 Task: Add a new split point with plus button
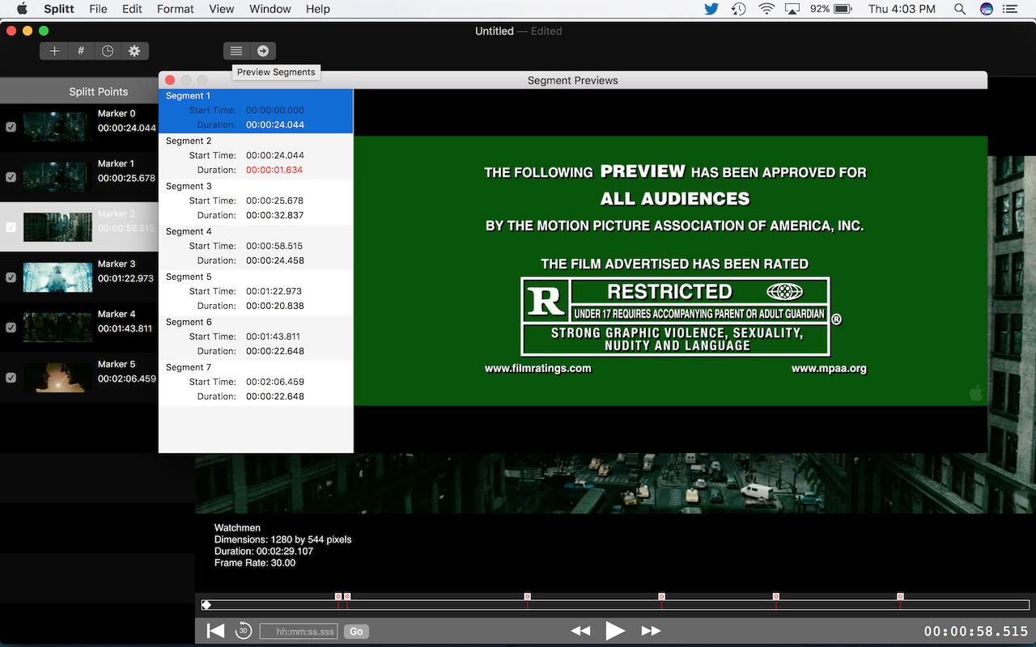(54, 51)
